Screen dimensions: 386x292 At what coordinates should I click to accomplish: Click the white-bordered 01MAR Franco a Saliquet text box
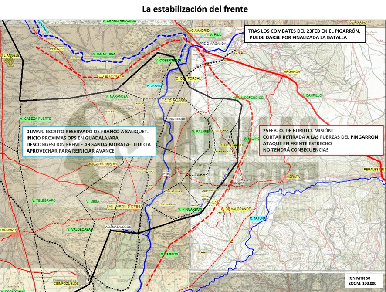coord(89,141)
